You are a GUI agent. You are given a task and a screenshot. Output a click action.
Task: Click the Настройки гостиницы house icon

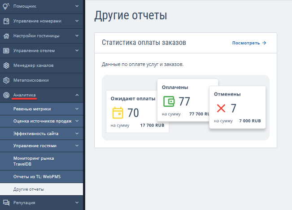tap(6, 36)
